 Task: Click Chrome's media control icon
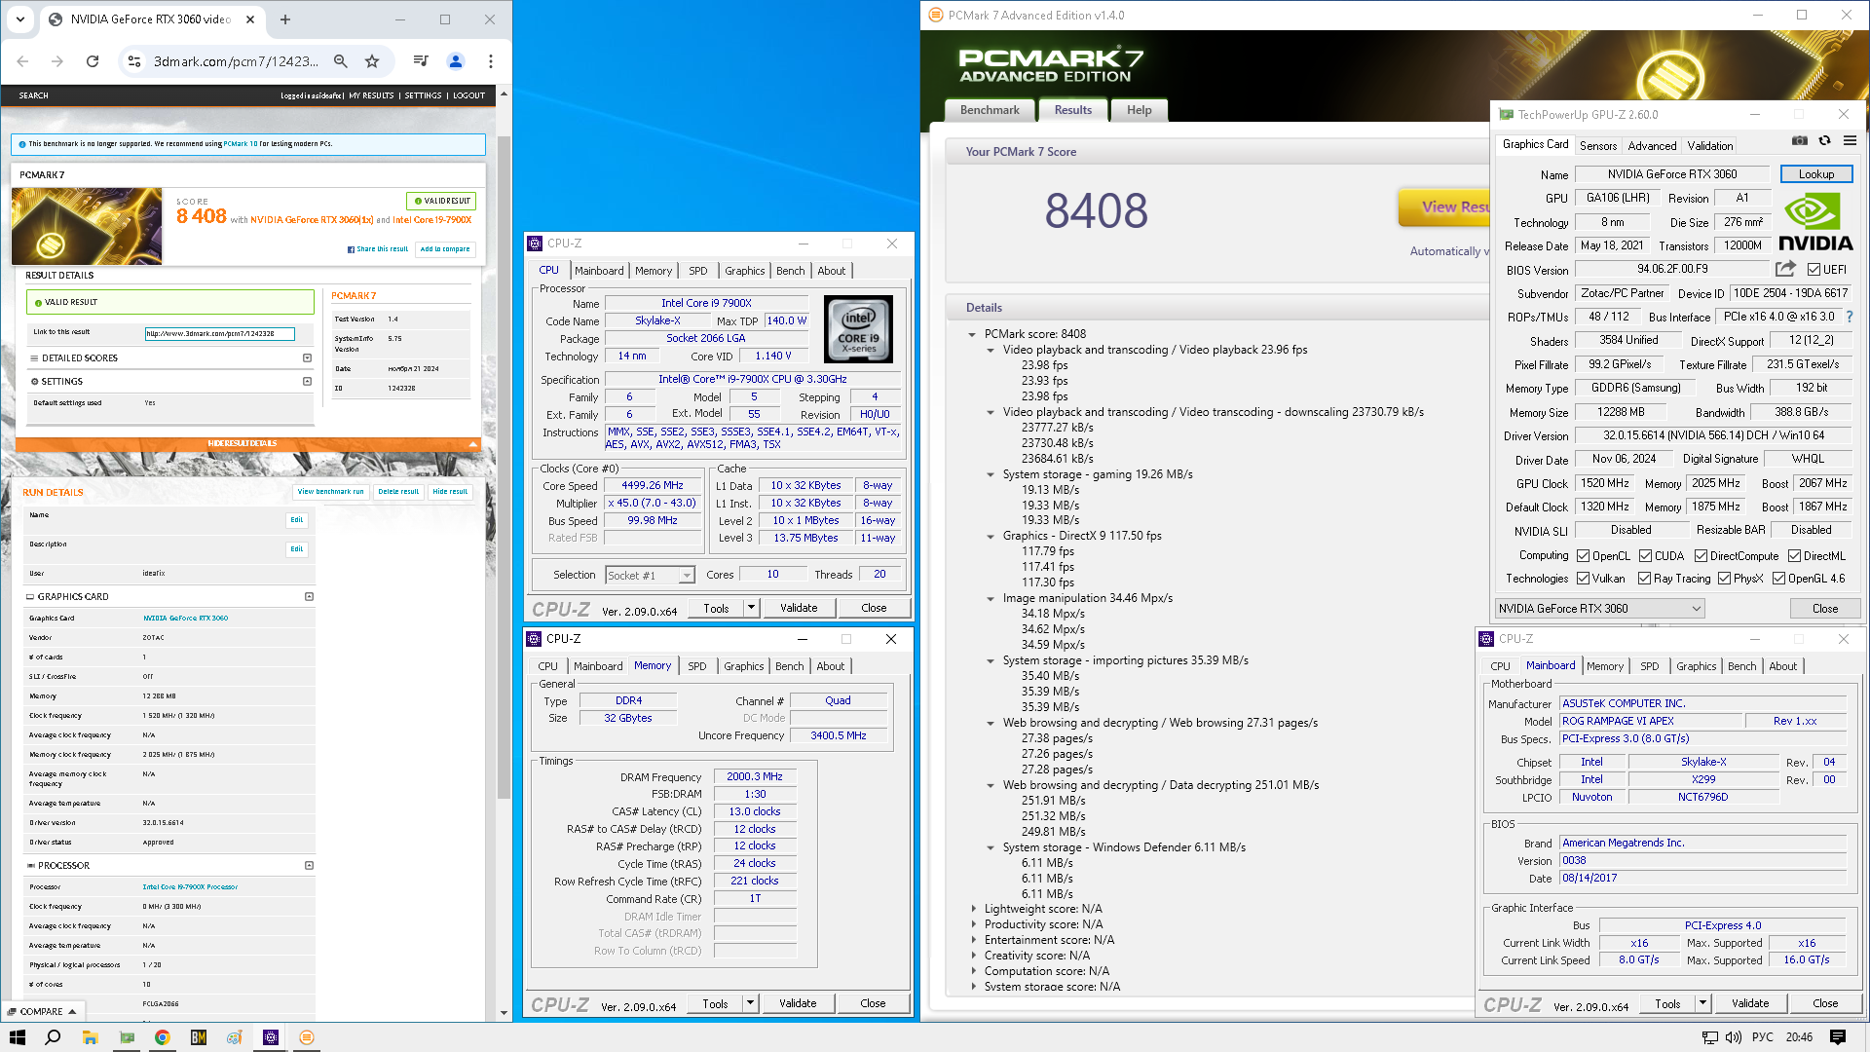[x=421, y=61]
